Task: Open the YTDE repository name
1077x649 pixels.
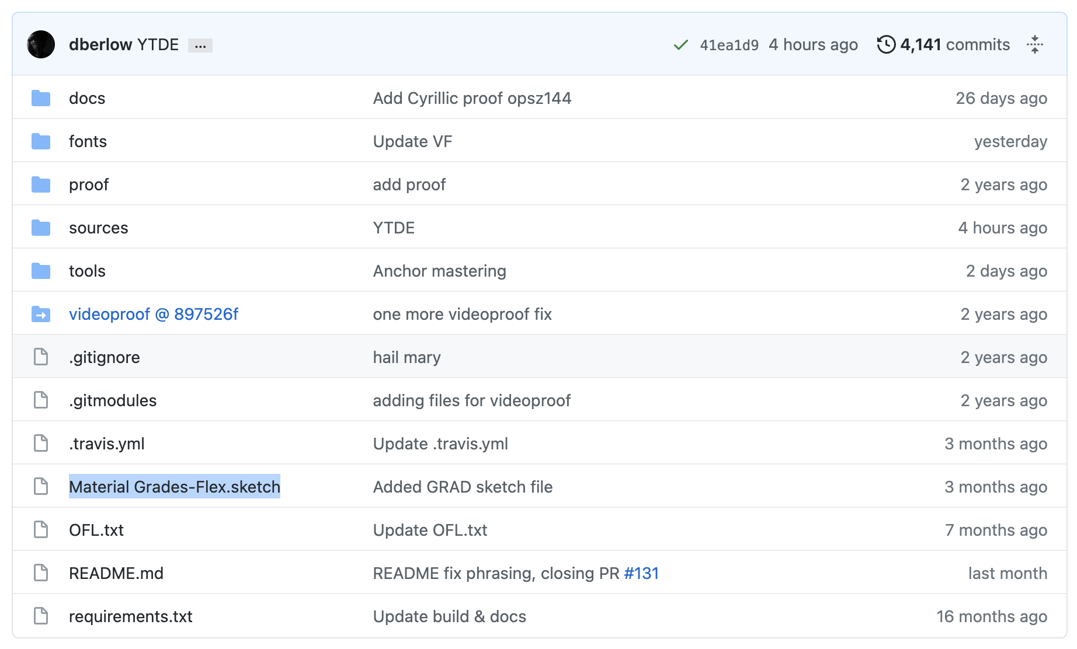Action: 158,44
